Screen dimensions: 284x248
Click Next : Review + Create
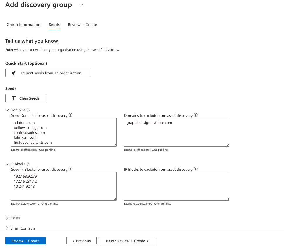(127, 240)
